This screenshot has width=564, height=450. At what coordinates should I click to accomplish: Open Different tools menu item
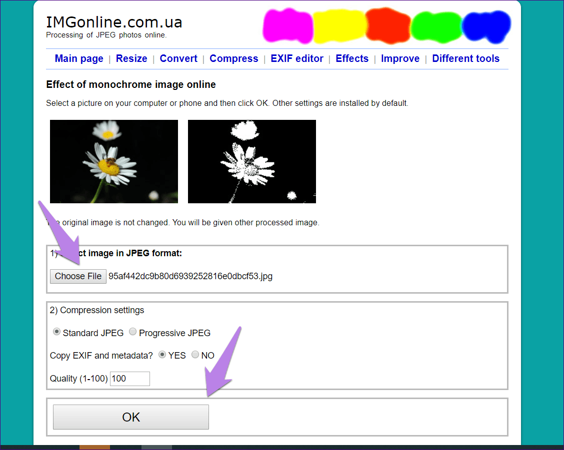coord(465,58)
